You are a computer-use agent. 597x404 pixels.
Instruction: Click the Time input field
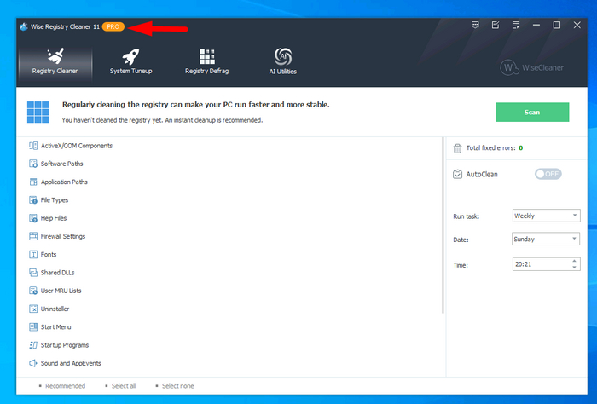click(539, 265)
